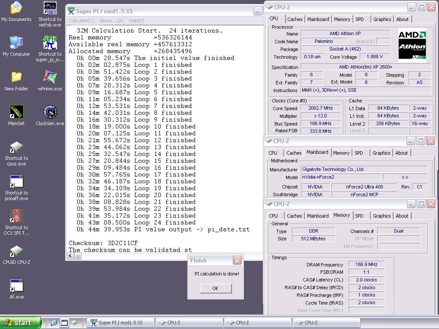The height and width of the screenshot is (329, 439).
Task: Click DRAM Frequency 166.9 MHz value
Action: point(367,264)
